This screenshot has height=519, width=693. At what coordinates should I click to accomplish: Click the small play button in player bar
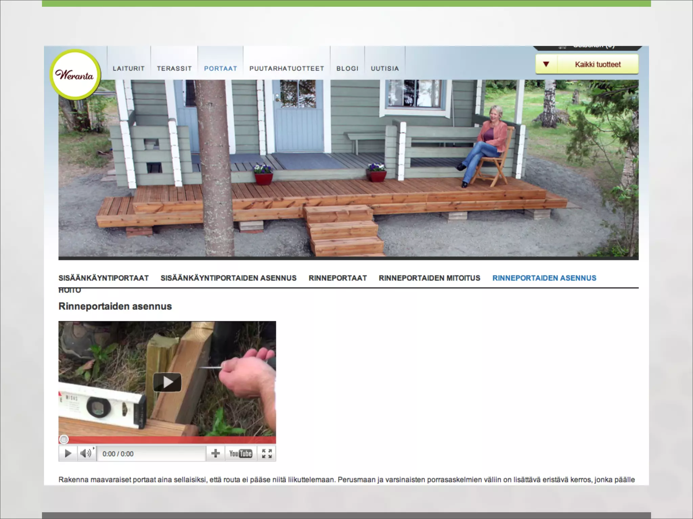tap(68, 453)
